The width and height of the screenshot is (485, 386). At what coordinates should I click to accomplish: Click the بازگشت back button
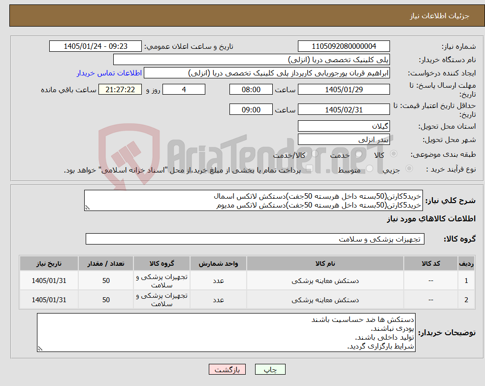(227, 369)
